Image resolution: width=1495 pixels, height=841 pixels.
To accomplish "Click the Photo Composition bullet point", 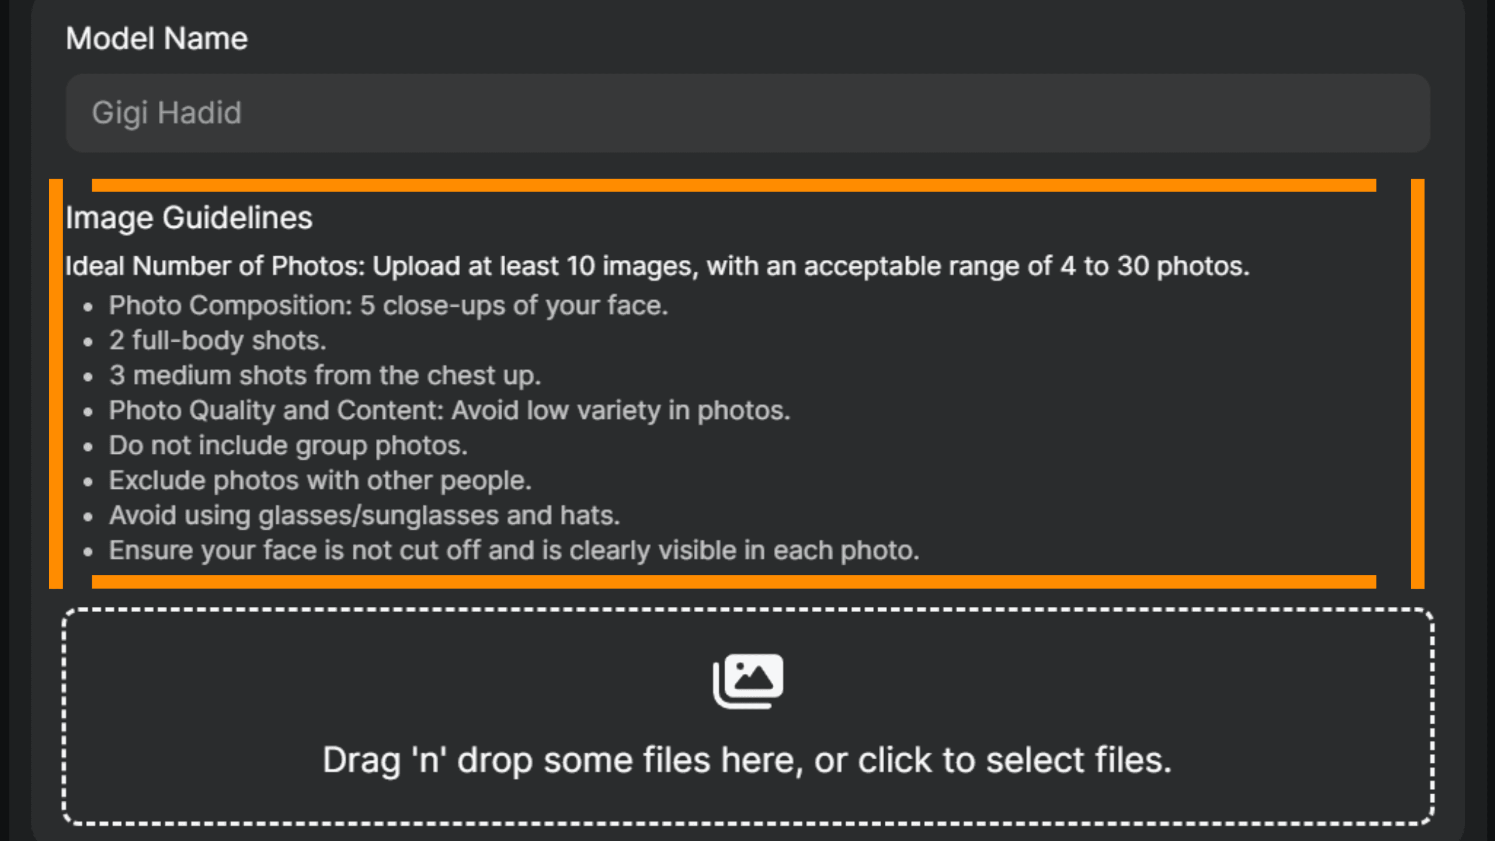I will pyautogui.click(x=388, y=305).
